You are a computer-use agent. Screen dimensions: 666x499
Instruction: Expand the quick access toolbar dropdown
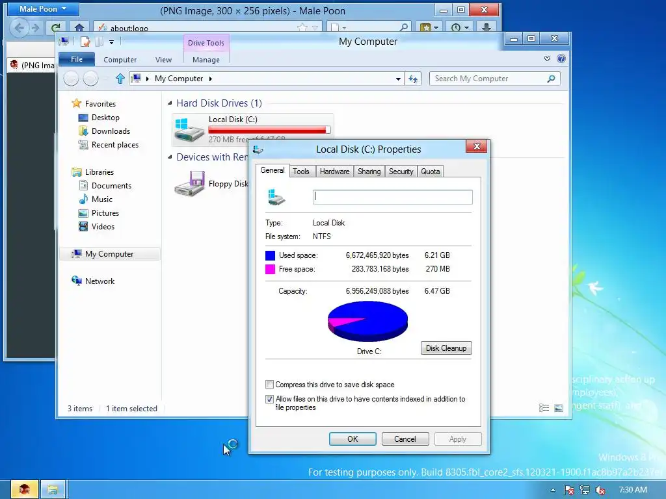[111, 42]
